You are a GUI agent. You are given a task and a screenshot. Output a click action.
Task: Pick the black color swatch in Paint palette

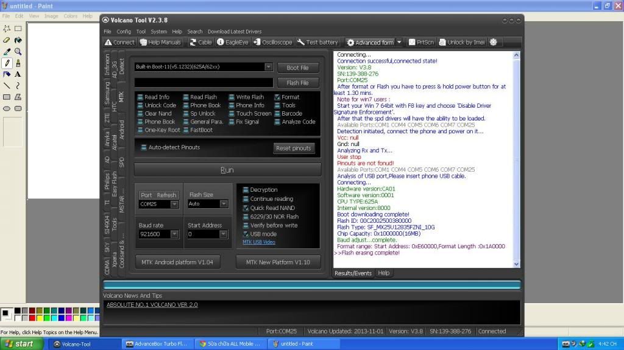pos(18,310)
